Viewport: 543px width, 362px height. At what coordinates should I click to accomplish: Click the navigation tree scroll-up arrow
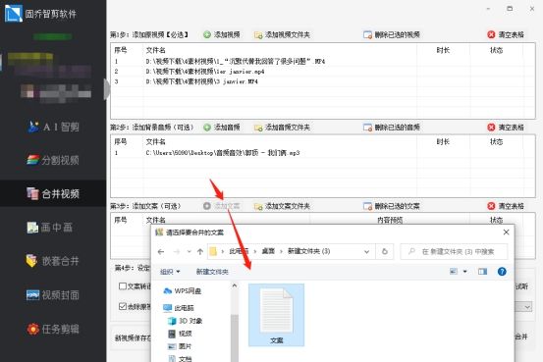[x=235, y=285]
